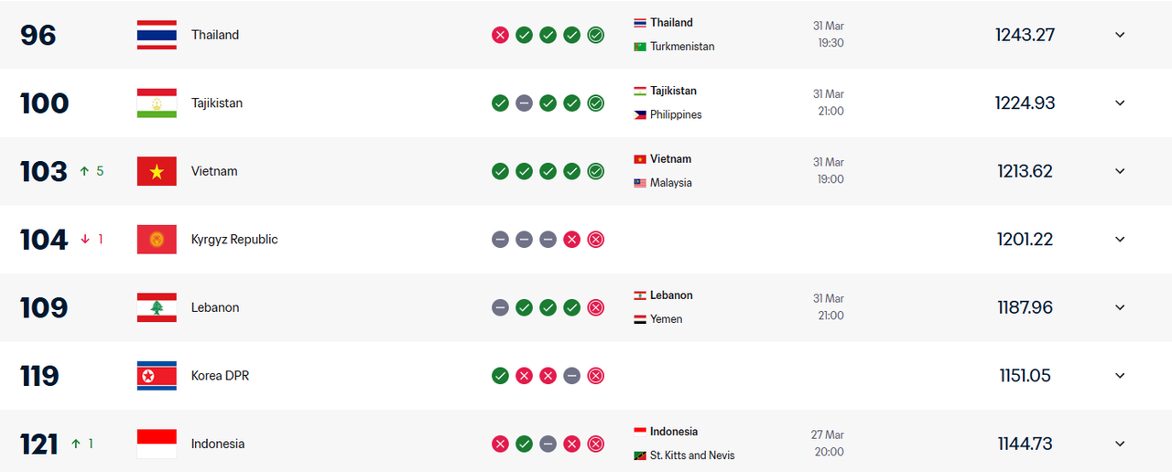1172x472 pixels.
Task: Click Kyrgyz Republic's latest loss result icon
Action: [595, 240]
